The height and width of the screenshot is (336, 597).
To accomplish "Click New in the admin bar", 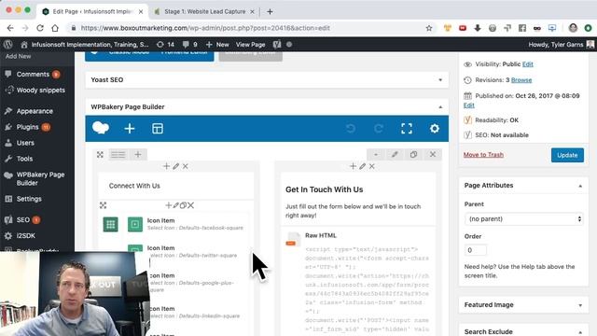I will point(217,44).
